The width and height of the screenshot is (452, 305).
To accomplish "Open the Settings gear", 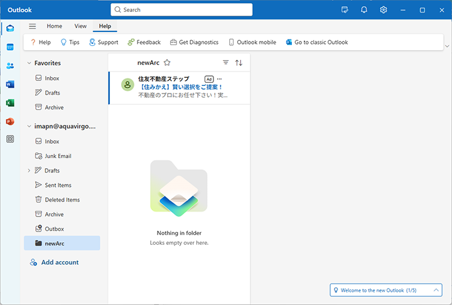I will (x=384, y=10).
